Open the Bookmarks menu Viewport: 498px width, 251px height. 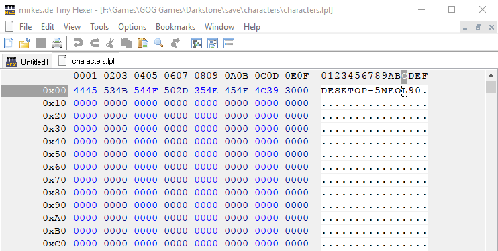(175, 27)
